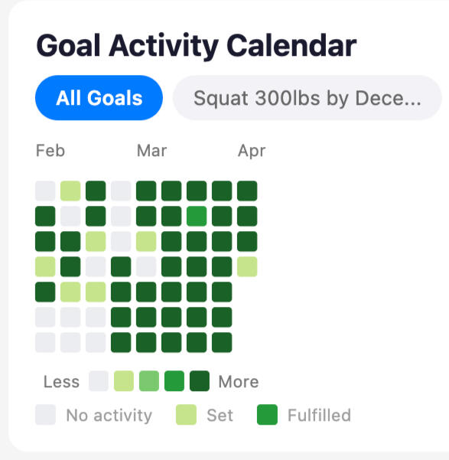The image size is (449, 460).
Task: Click the Apr month label
Action: (x=252, y=152)
